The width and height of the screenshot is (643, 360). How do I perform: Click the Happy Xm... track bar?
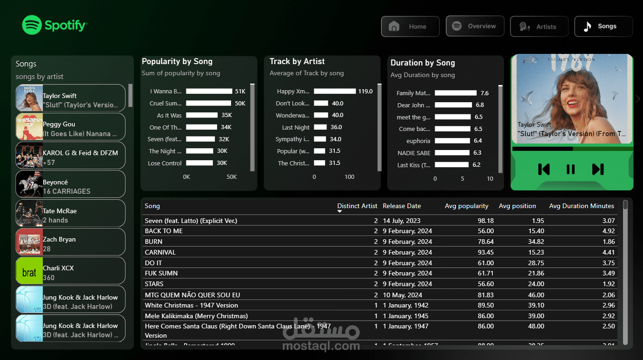pos(335,91)
